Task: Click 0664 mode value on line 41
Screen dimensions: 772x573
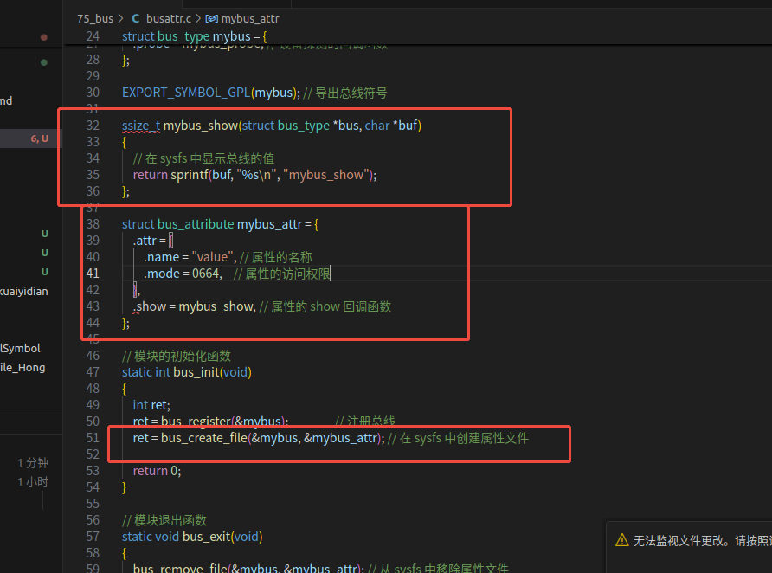Action: pos(205,274)
